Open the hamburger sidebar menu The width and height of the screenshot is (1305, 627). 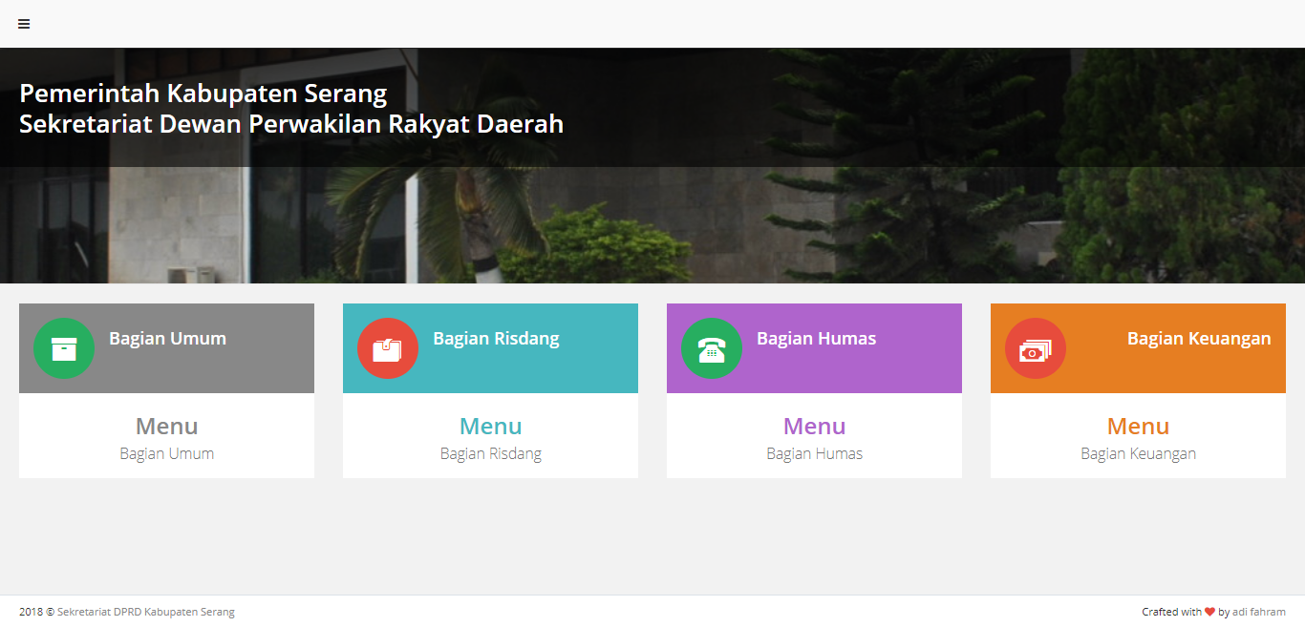(24, 24)
